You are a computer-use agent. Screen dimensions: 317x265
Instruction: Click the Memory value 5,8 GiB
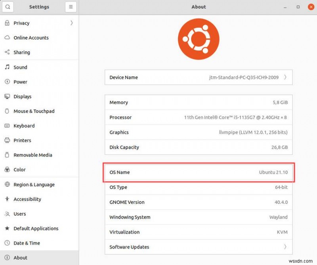click(x=280, y=103)
